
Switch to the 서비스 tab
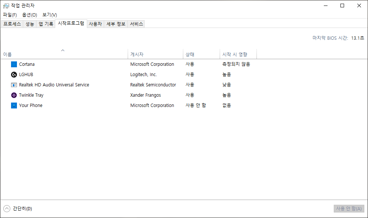(x=137, y=24)
